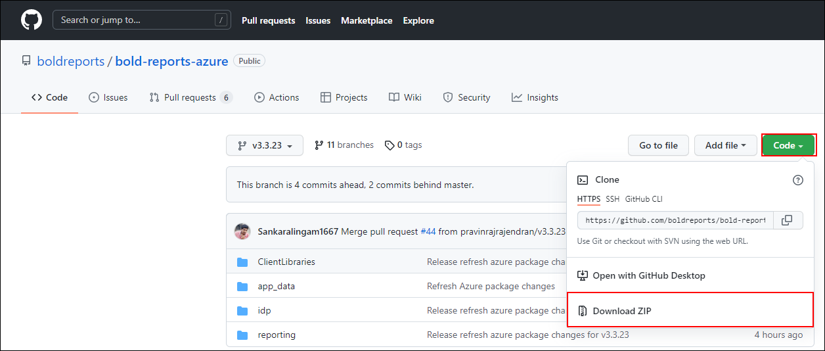Viewport: 825px width, 351px height.
Task: Open the Insights tab
Action: coord(535,97)
